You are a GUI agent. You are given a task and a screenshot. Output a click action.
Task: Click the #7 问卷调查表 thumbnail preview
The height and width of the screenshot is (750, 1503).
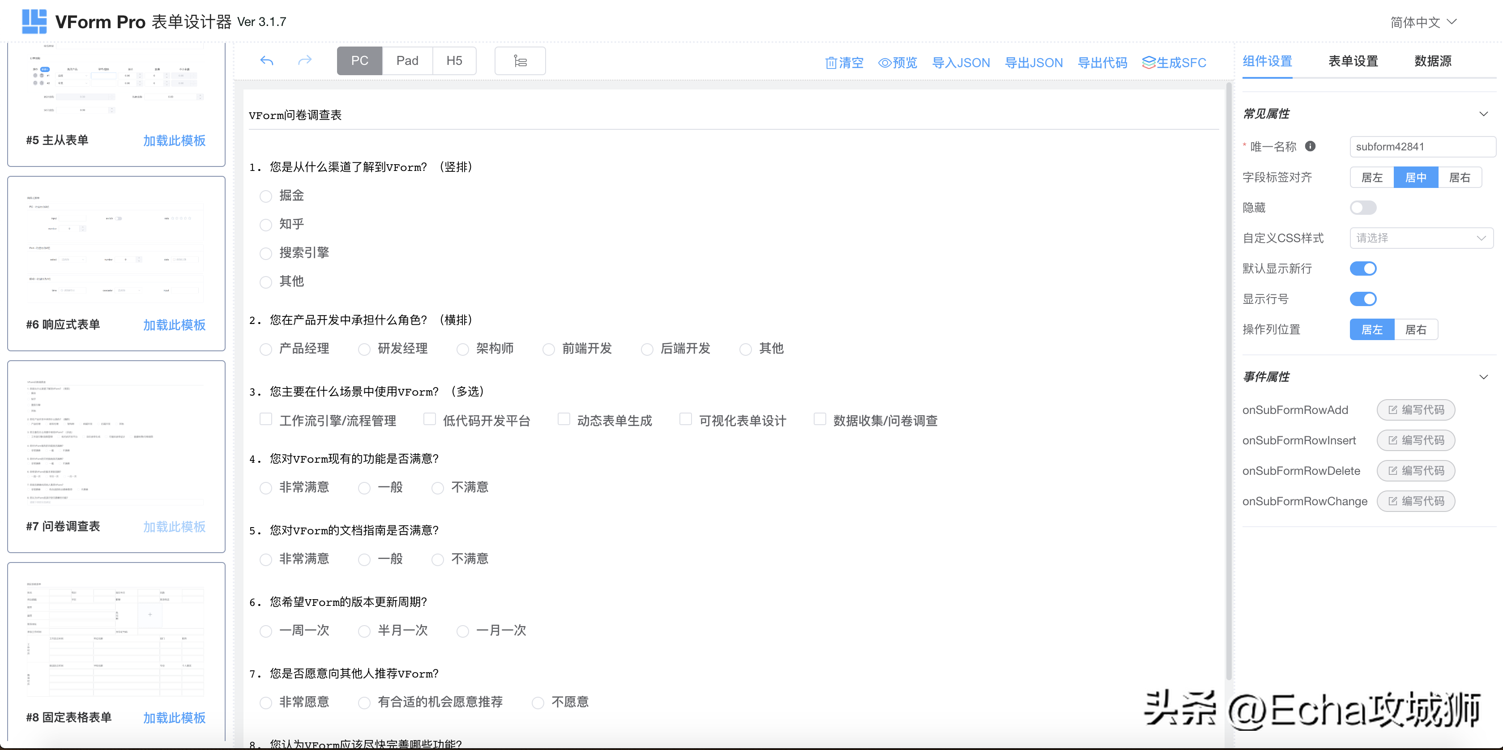point(116,442)
